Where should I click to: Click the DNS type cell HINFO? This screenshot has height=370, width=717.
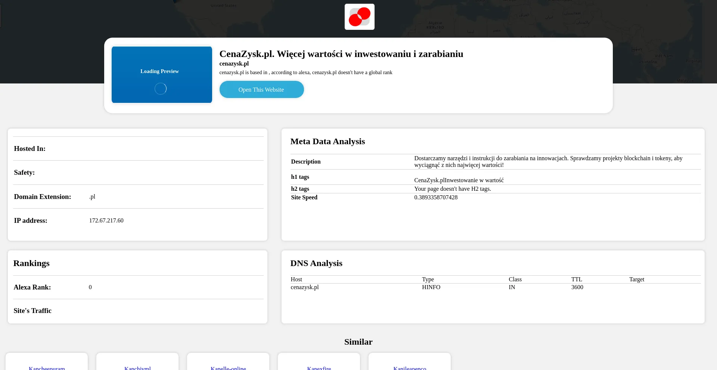pos(431,287)
